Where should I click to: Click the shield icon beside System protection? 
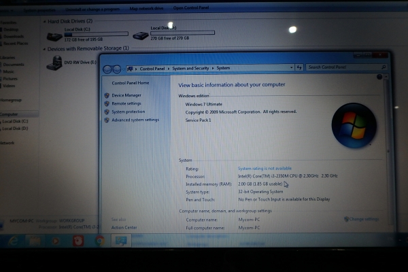click(107, 112)
